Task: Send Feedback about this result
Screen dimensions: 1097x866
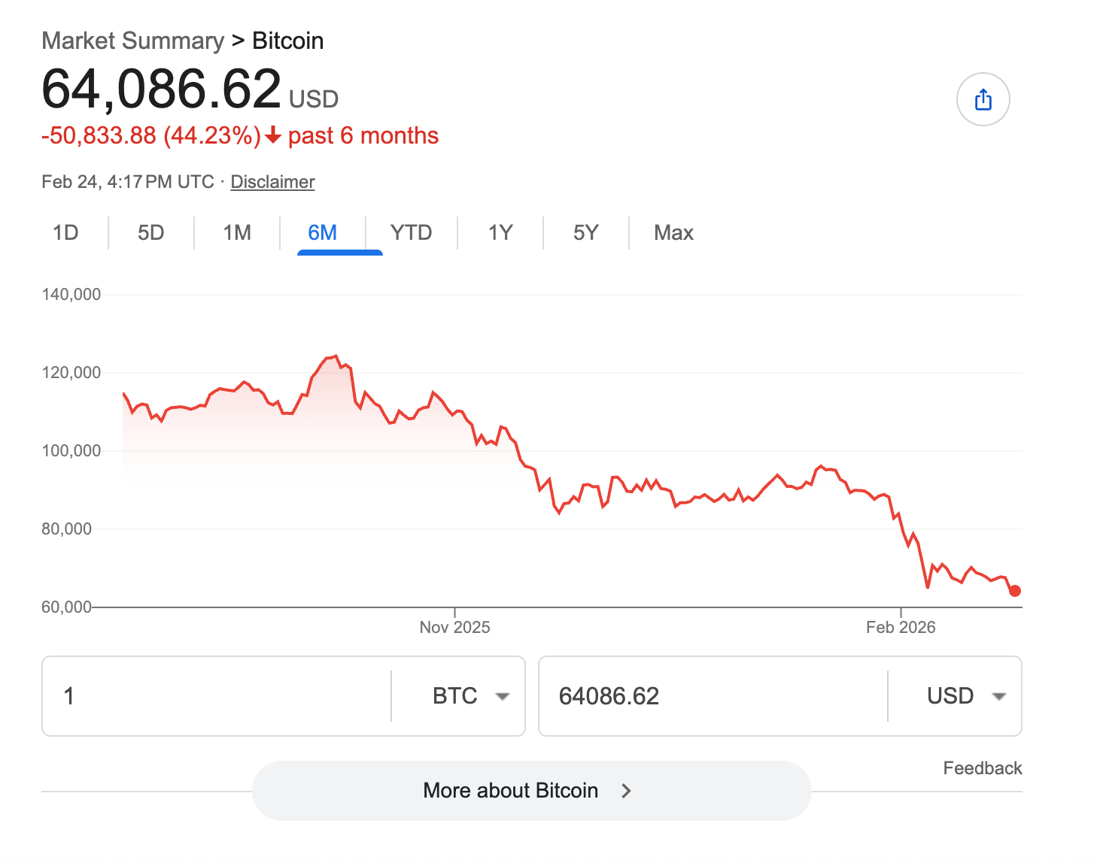Action: pos(982,768)
